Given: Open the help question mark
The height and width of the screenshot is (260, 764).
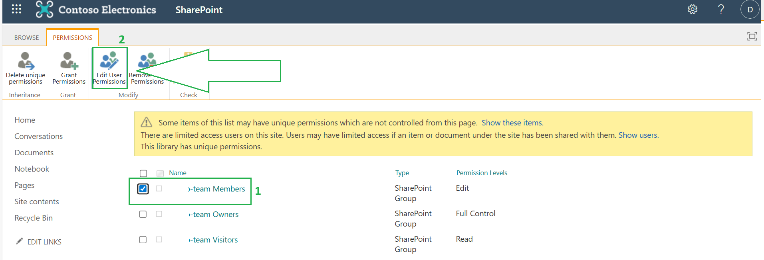Looking at the screenshot, I should 721,10.
